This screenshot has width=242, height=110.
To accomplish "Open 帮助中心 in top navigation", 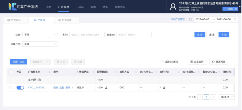I will (120, 7).
